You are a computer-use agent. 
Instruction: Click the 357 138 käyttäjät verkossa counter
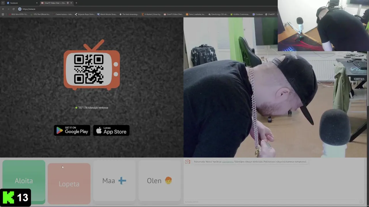92,108
